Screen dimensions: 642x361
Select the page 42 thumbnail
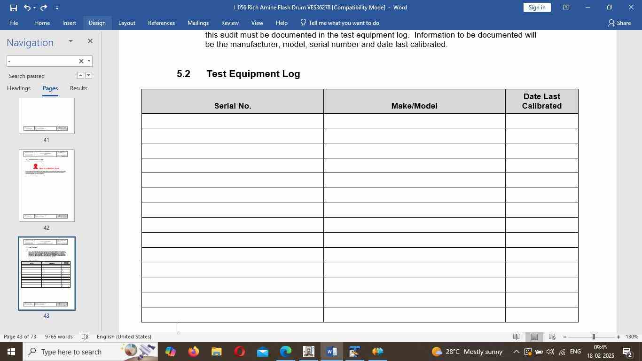point(47,186)
